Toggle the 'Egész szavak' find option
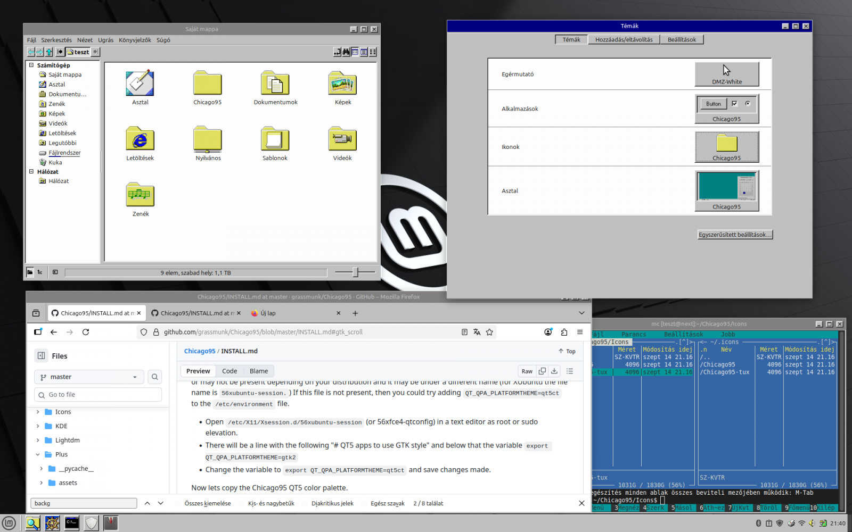The width and height of the screenshot is (852, 532). tap(388, 503)
